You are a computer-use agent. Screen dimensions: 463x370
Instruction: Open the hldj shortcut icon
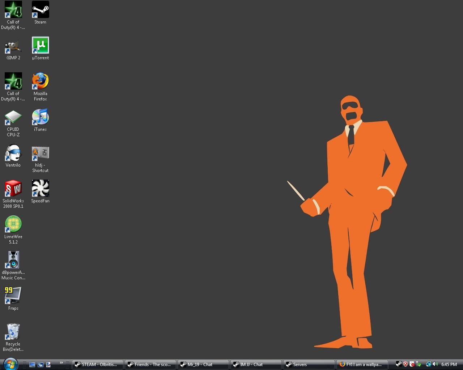click(40, 158)
